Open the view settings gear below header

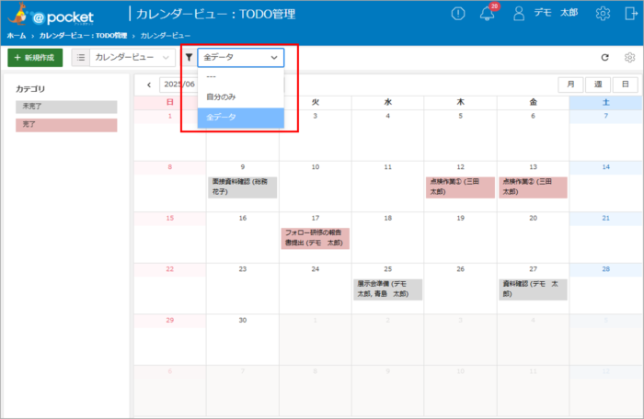[629, 57]
